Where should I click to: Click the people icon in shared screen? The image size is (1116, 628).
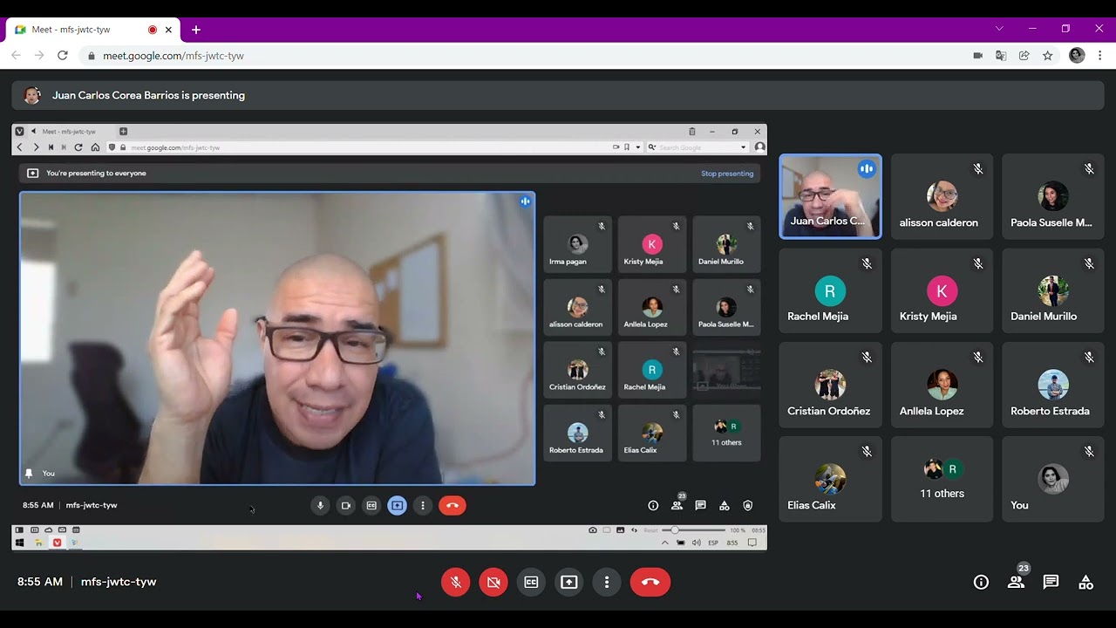pyautogui.click(x=677, y=505)
